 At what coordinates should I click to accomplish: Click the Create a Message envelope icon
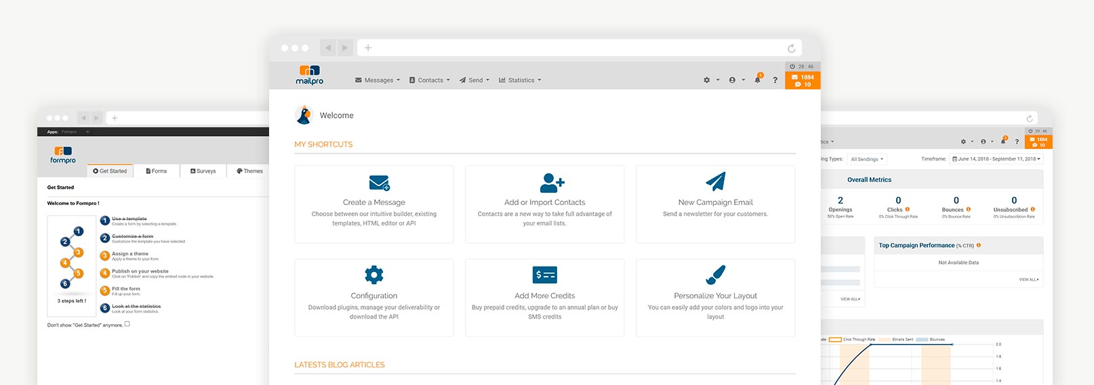[380, 183]
